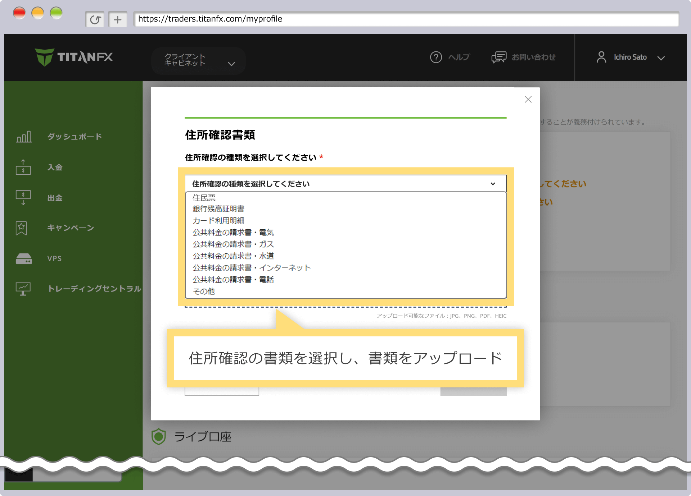Image resolution: width=691 pixels, height=496 pixels.
Task: Reload the page with browser refresh button
Action: (95, 19)
